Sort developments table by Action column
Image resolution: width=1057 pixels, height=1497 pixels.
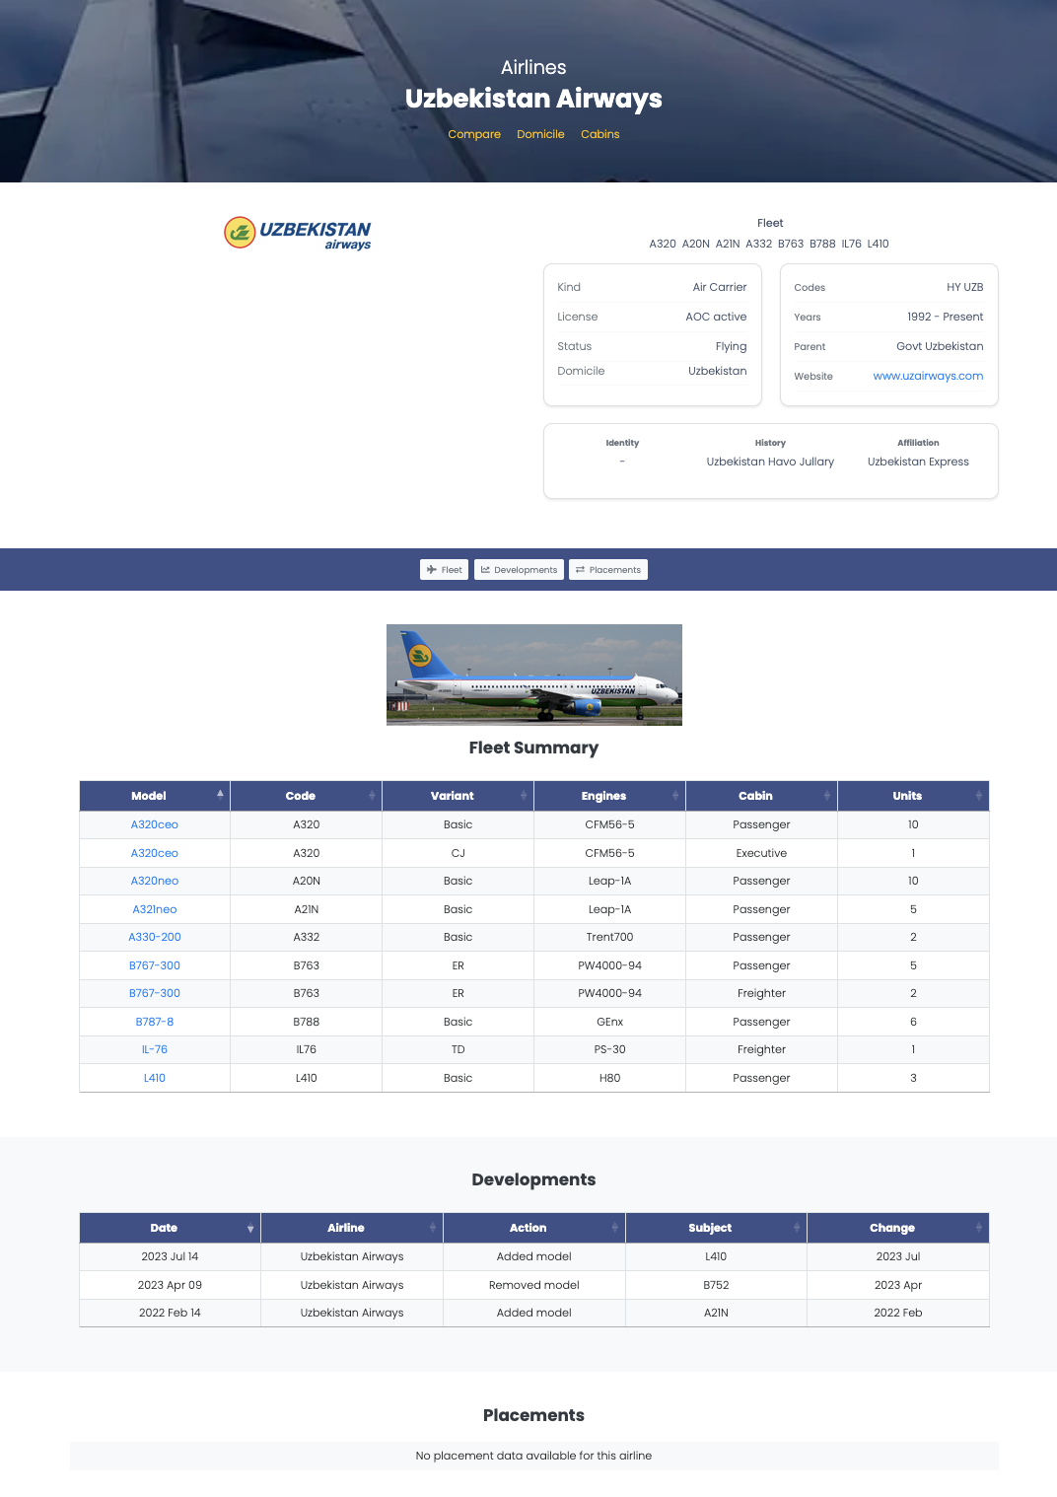click(x=534, y=1228)
